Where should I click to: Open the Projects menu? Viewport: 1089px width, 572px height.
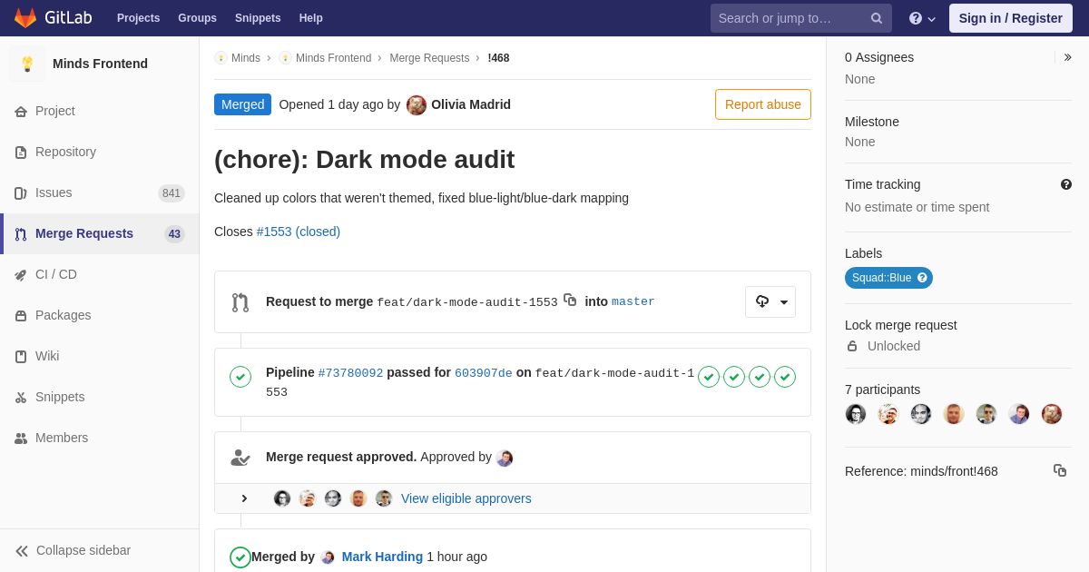[138, 18]
